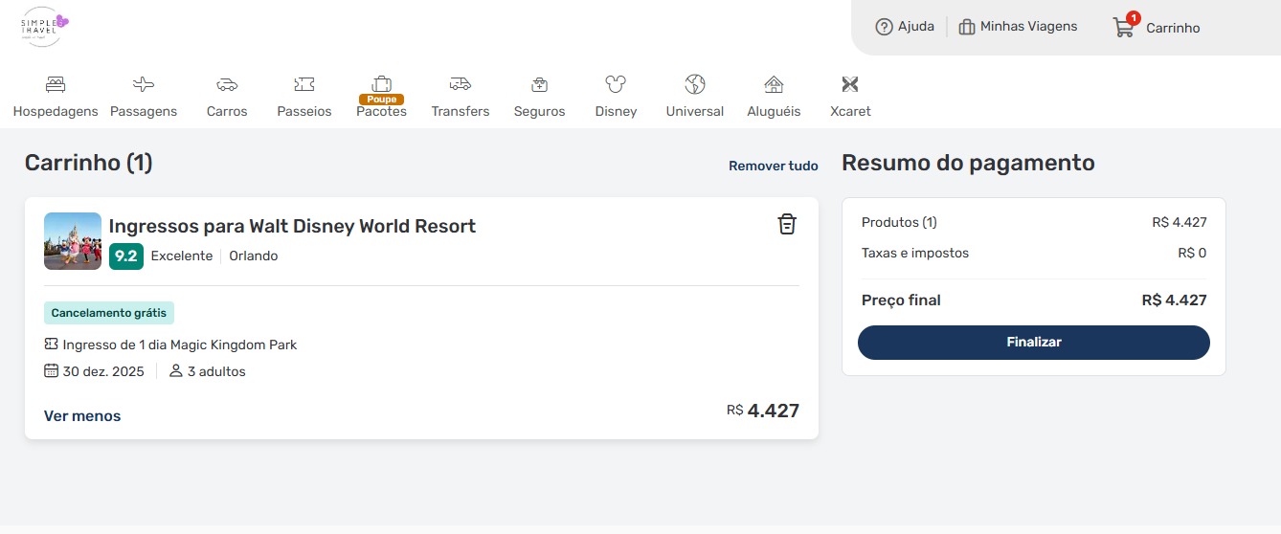1281x534 pixels.
Task: Select the Universal globe icon
Action: (695, 84)
